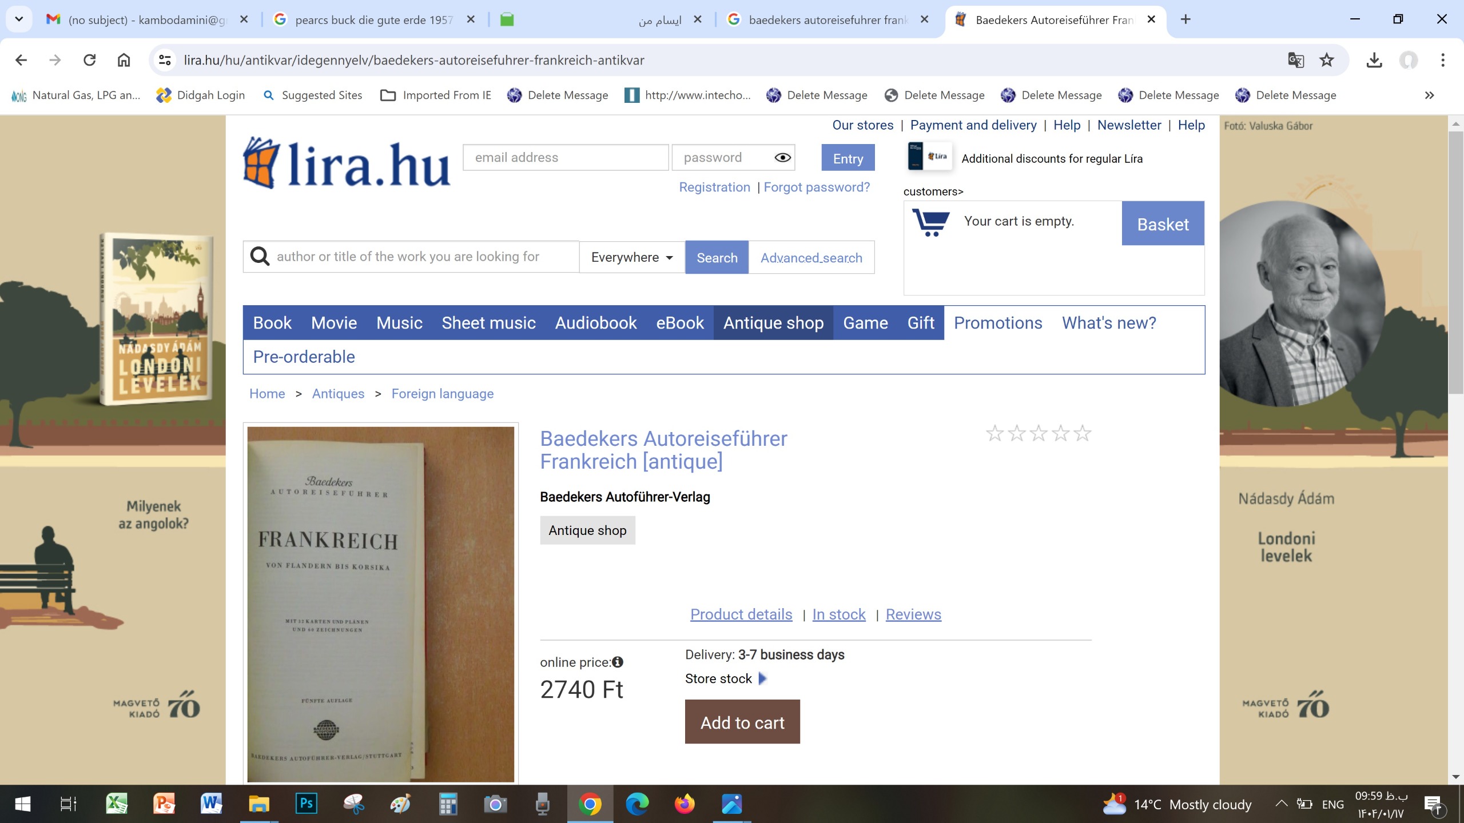Viewport: 1464px width, 823px height.
Task: Open the tab search dropdown arrow
Action: click(x=19, y=19)
